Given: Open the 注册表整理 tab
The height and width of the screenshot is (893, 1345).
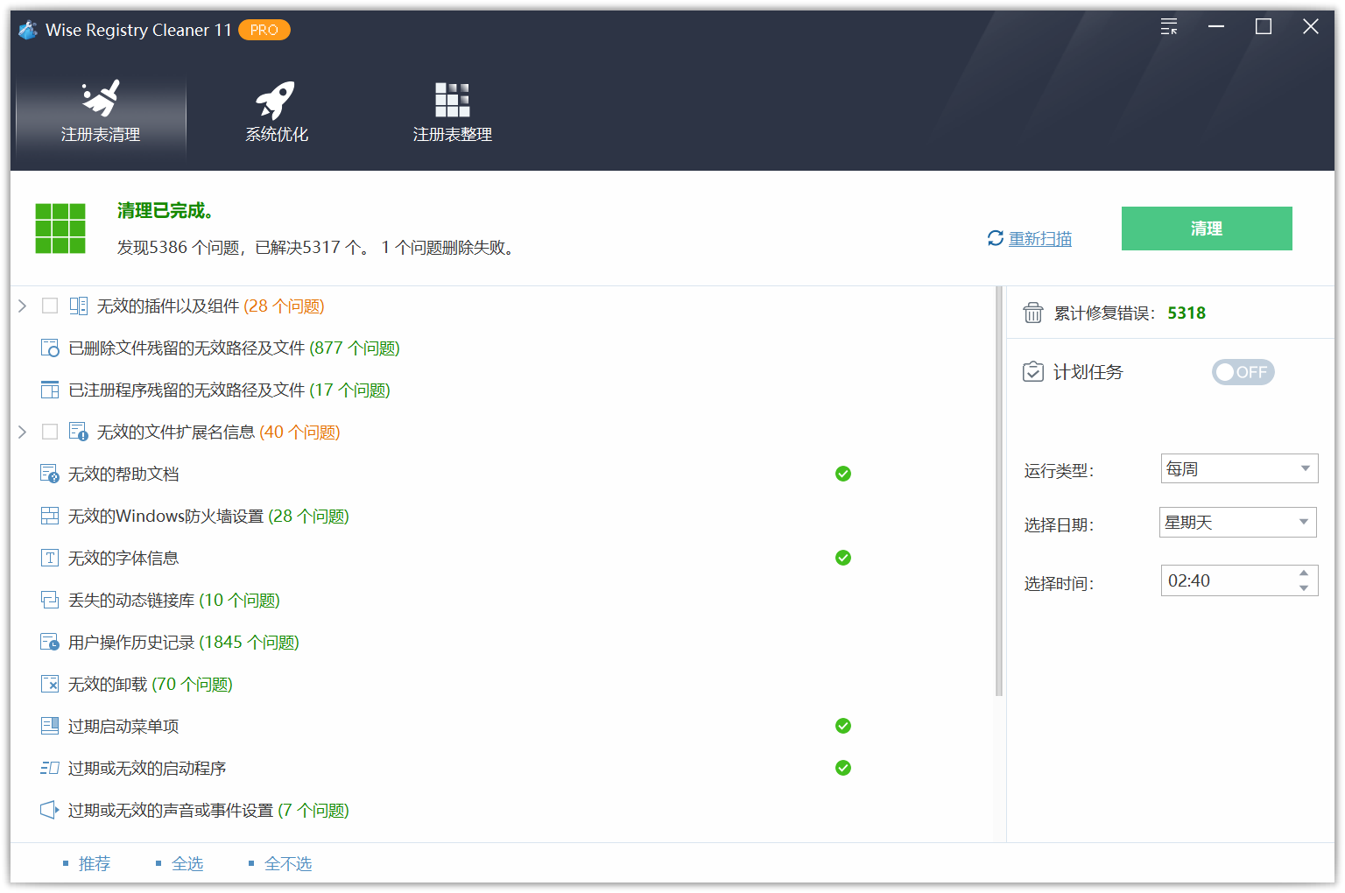Looking at the screenshot, I should (452, 112).
